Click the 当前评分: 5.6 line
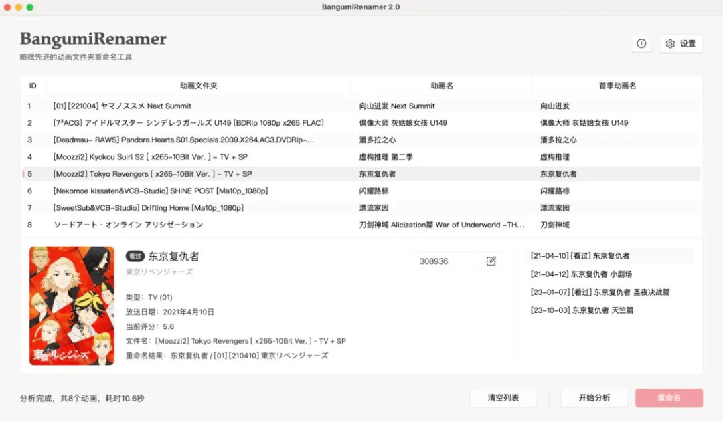The height and width of the screenshot is (422, 723). 150,326
